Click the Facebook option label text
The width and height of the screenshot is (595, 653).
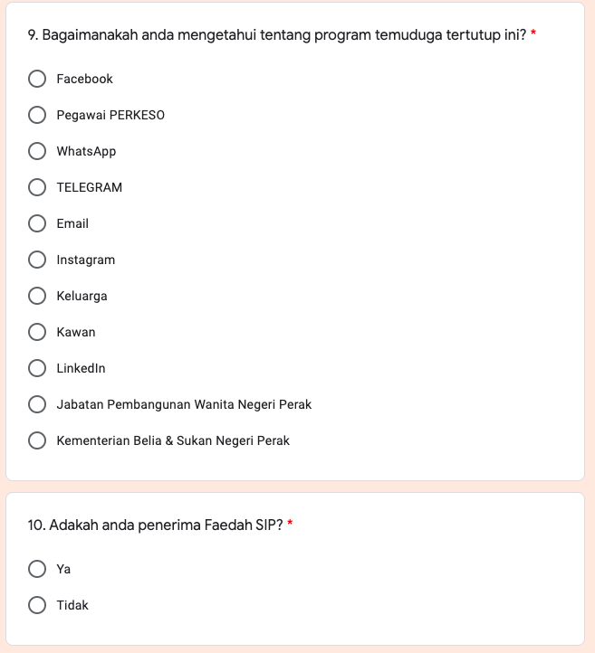point(84,79)
